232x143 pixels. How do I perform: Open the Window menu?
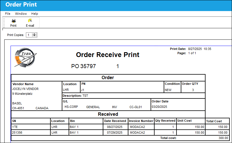pyautogui.click(x=21, y=14)
